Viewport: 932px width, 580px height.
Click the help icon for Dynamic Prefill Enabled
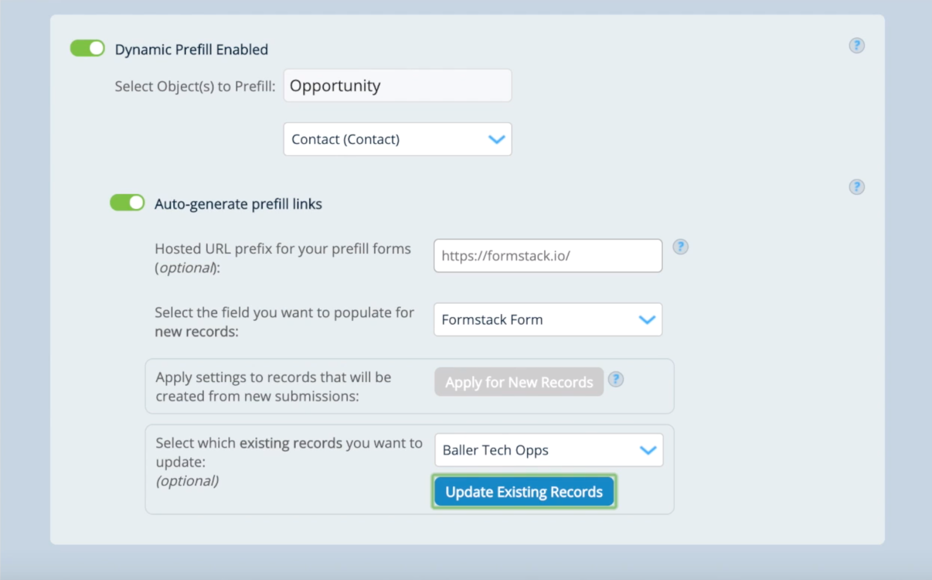856,45
